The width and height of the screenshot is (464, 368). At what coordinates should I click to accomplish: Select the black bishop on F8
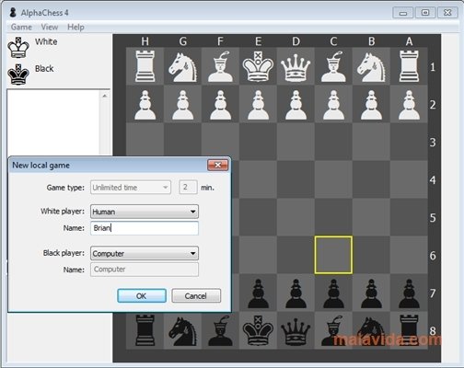pyautogui.click(x=220, y=330)
